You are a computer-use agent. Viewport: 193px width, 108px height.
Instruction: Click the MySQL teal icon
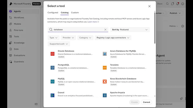tap(53, 82)
